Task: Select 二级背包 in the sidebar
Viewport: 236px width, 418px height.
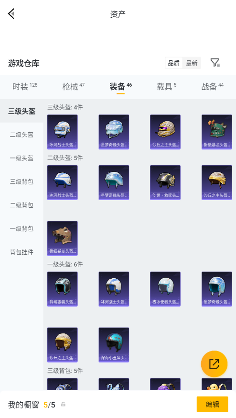Action: [21, 205]
